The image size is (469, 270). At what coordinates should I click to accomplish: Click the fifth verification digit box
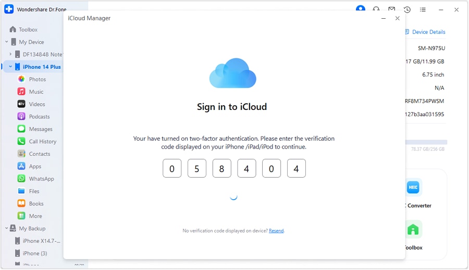tap(271, 168)
